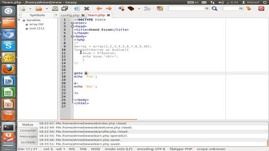Click the run/execute gears icon

pyautogui.click(x=147, y=8)
